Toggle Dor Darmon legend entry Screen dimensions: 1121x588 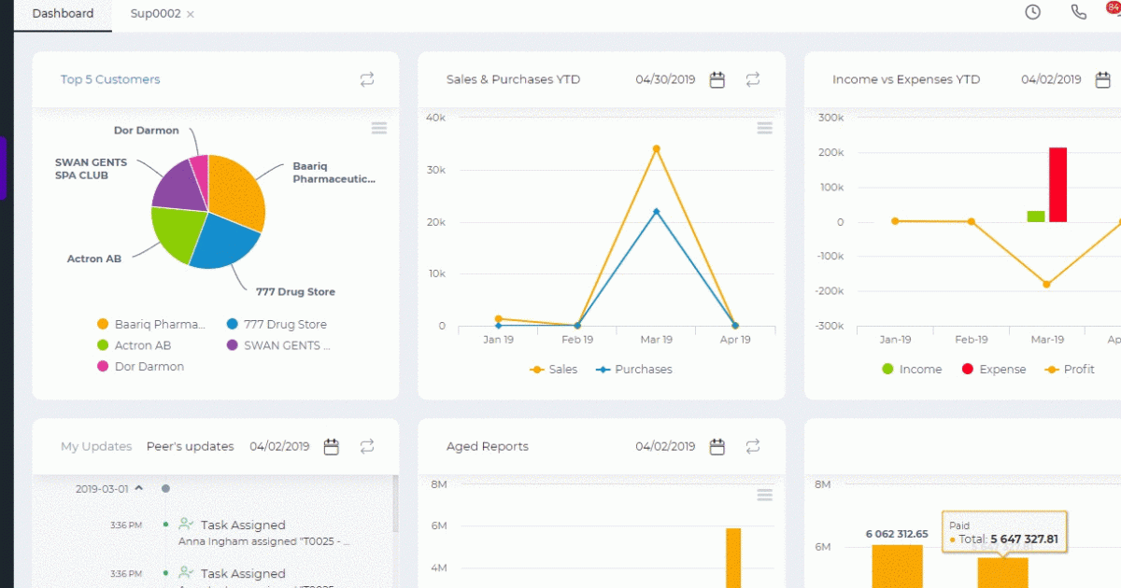coord(140,367)
